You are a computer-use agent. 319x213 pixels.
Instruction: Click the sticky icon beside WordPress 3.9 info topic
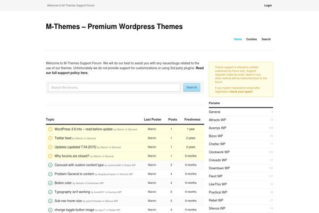(x=51, y=129)
